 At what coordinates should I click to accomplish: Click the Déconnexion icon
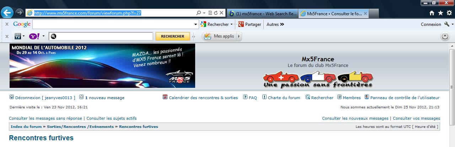pos(11,97)
